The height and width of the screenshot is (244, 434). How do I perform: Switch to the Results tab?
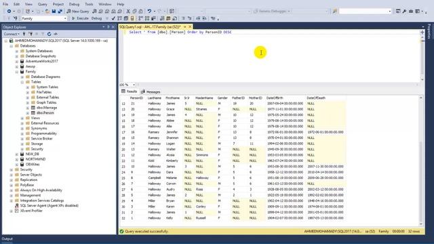coord(129,91)
